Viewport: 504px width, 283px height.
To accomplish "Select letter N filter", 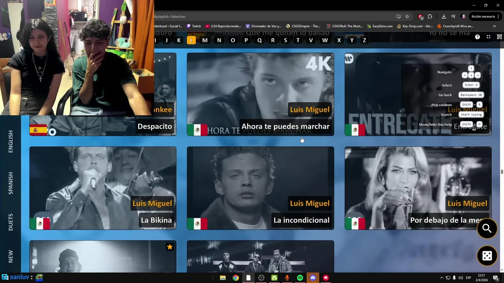I will (x=219, y=40).
